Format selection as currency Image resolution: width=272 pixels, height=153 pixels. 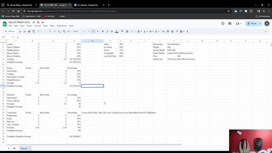click(x=50, y=31)
